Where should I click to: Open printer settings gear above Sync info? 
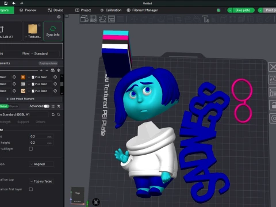tap(59, 17)
